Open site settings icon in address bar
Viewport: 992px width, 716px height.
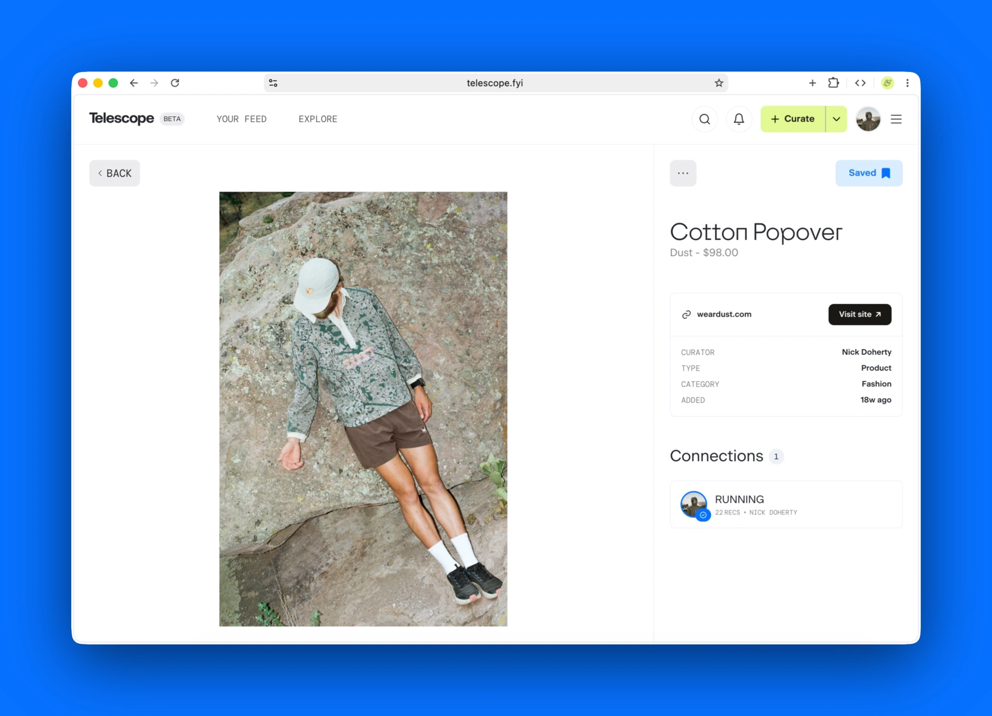273,83
